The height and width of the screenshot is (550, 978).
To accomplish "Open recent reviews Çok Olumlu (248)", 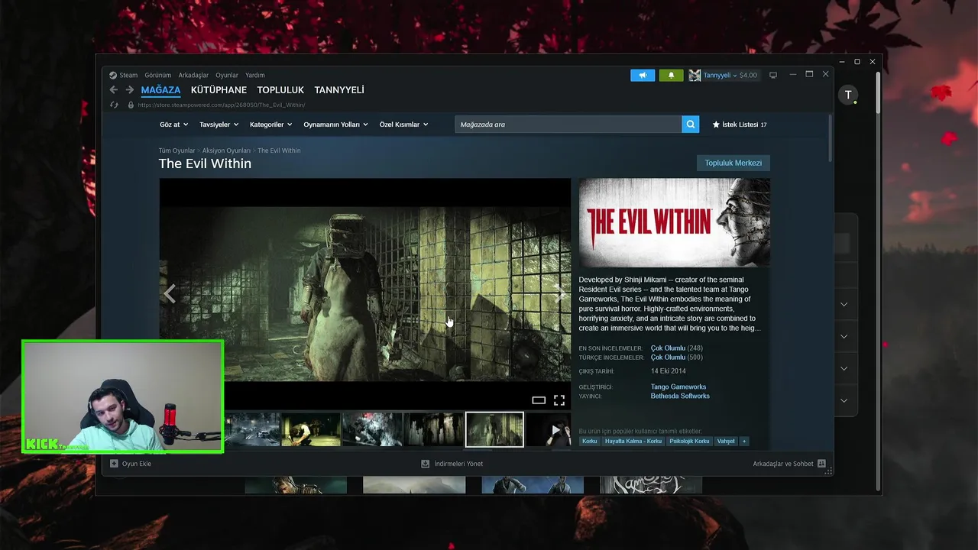I will 676,348.
